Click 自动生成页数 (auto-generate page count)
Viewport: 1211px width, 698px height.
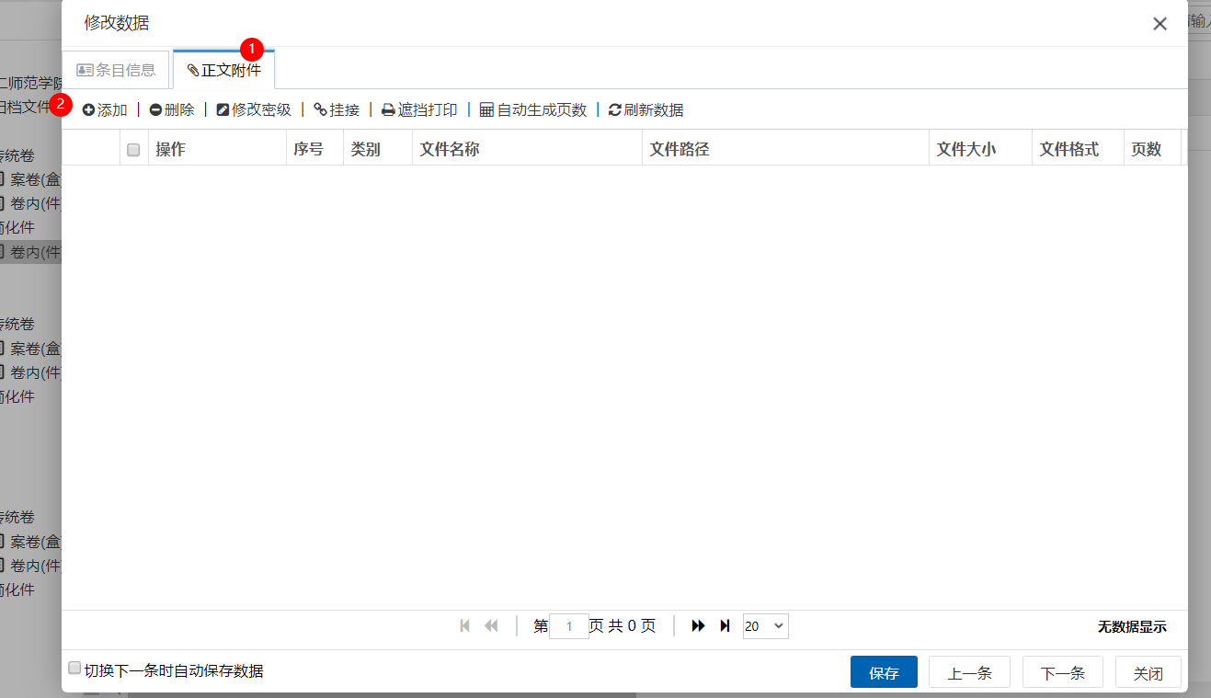(x=486, y=110)
